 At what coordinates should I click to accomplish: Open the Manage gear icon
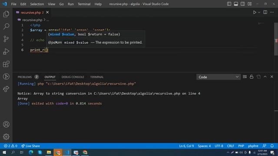6,137
